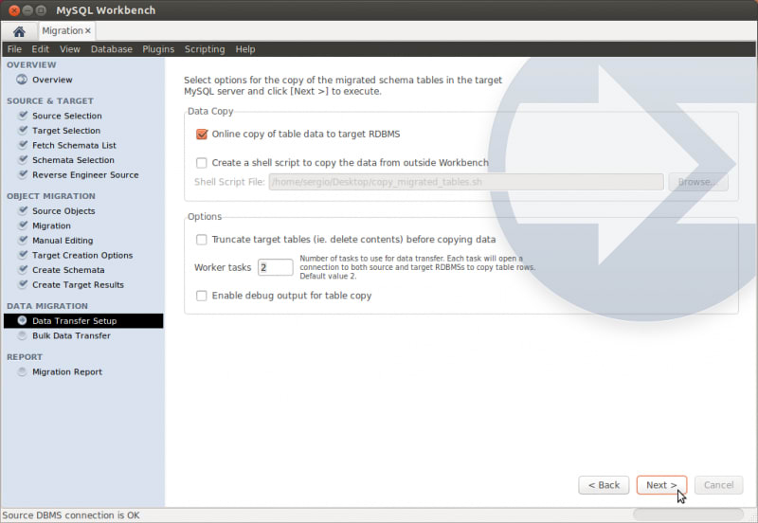This screenshot has width=758, height=523.
Task: Click the Shell Script File path field
Action: [466, 182]
